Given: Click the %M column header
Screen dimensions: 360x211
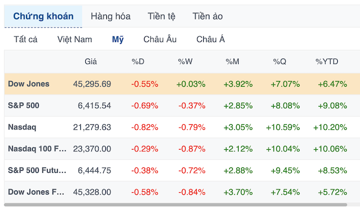Looking at the screenshot, I should tap(233, 61).
